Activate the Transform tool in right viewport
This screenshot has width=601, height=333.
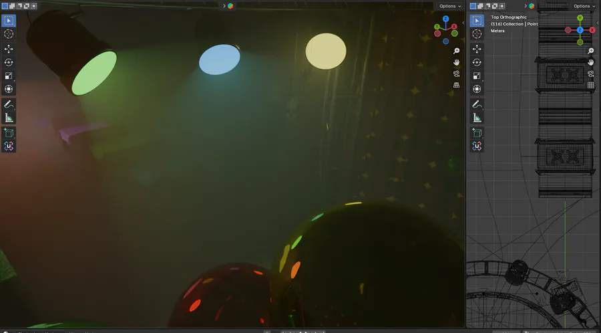(477, 89)
